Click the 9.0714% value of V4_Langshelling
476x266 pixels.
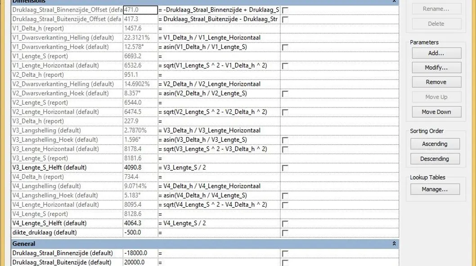point(140,186)
